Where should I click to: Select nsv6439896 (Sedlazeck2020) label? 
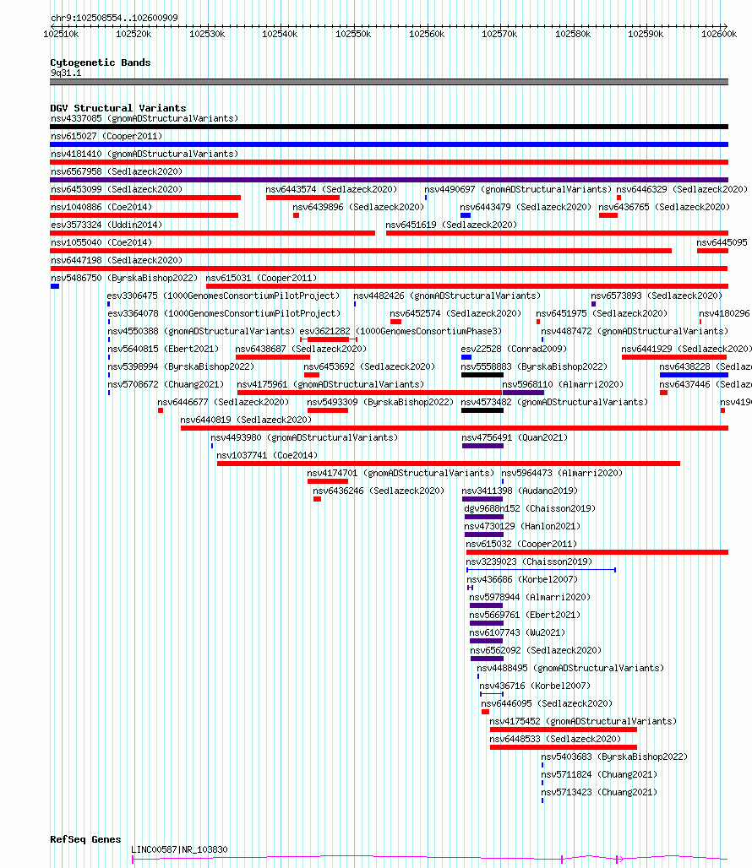tap(358, 207)
